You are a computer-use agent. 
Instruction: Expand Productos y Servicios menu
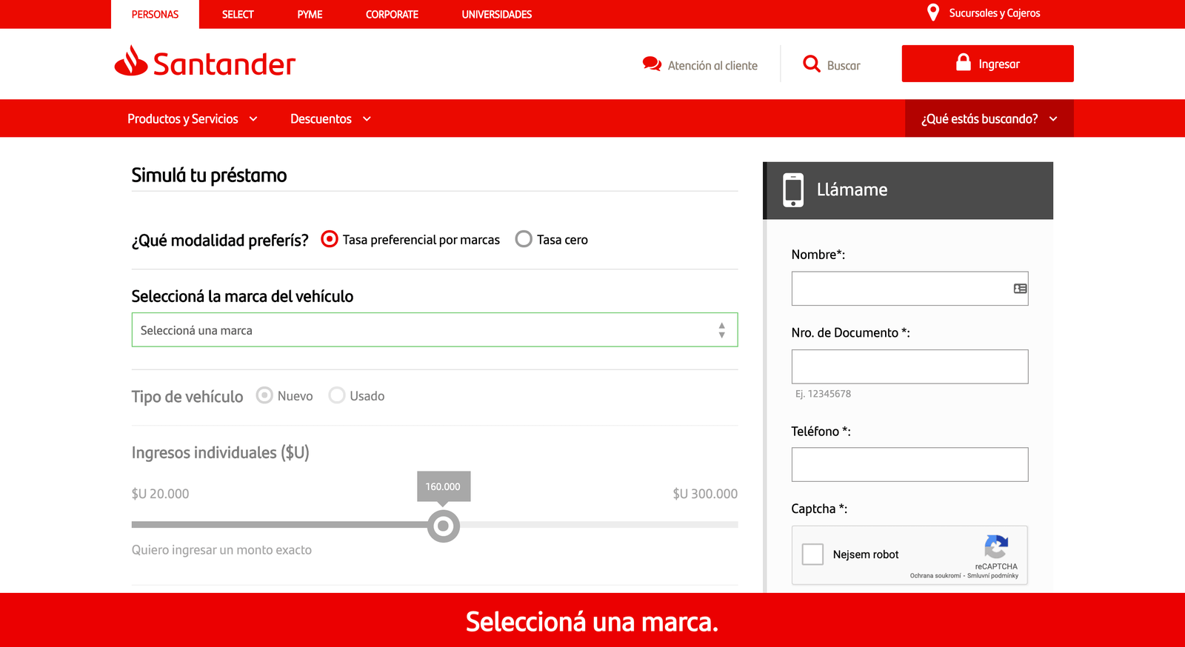pos(193,118)
